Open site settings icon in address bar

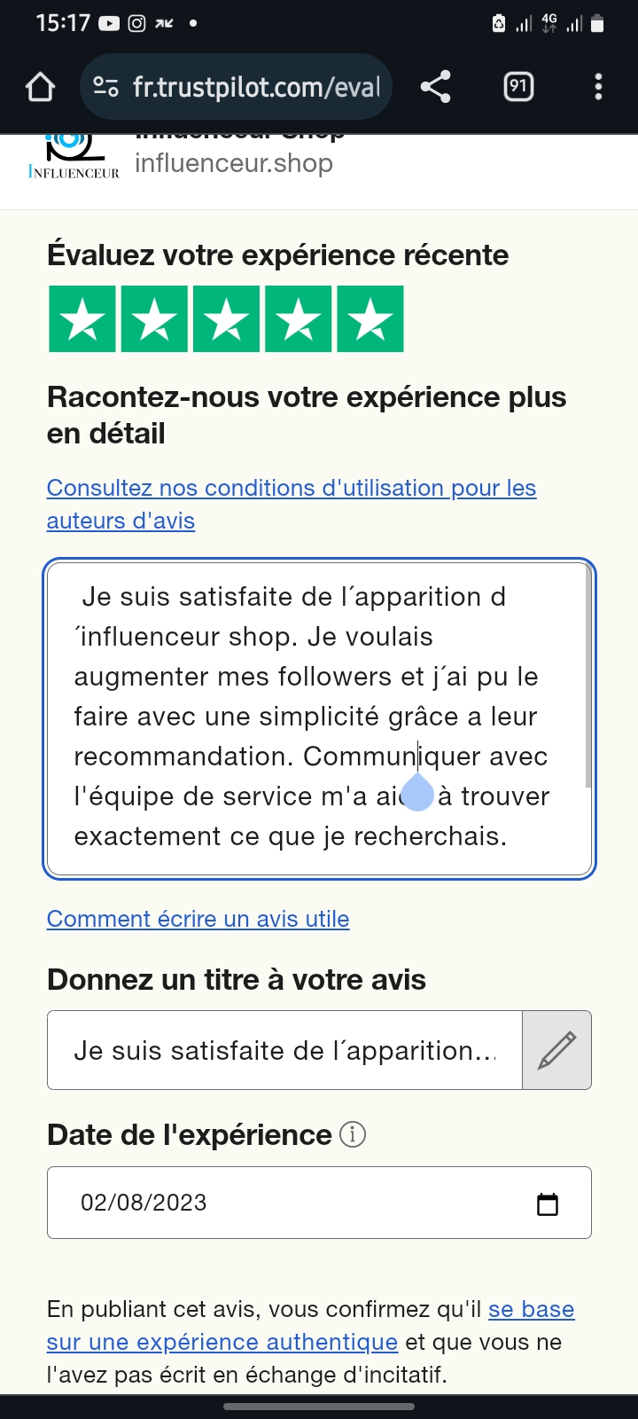click(x=105, y=87)
